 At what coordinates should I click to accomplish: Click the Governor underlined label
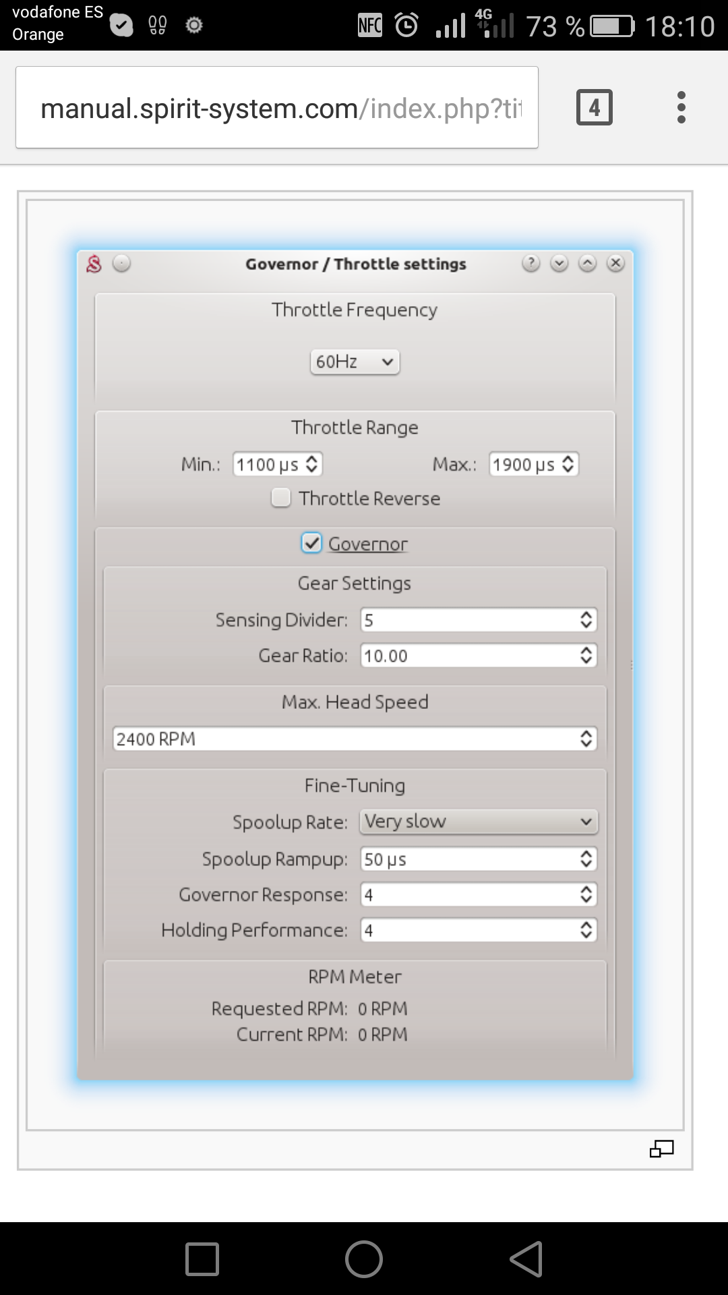pyautogui.click(x=368, y=544)
